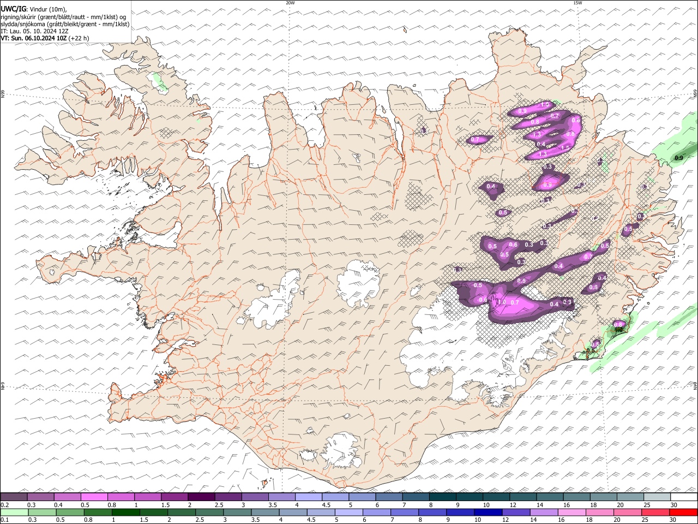Click the 0.8 swatch in upper legend row
Viewport: 698px width, 524px height.
point(121,497)
